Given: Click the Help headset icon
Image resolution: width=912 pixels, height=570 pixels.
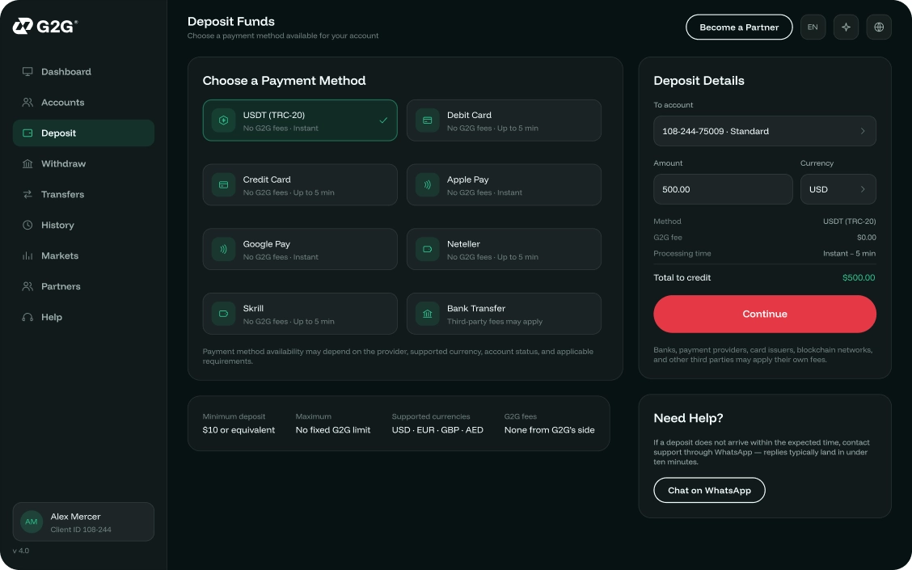Looking at the screenshot, I should tap(27, 317).
